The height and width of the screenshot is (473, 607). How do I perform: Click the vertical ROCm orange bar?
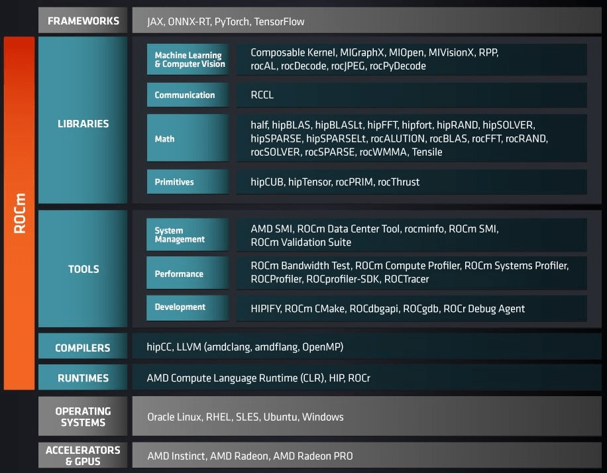point(19,213)
